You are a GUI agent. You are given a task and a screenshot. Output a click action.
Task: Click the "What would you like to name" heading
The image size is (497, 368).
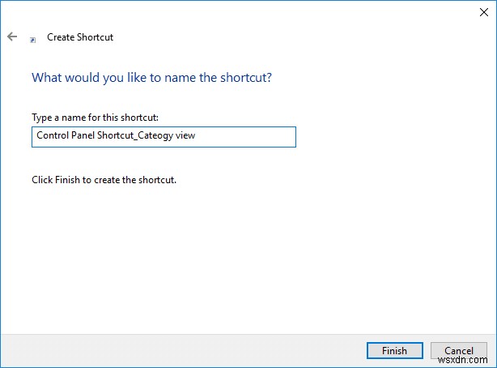point(151,78)
